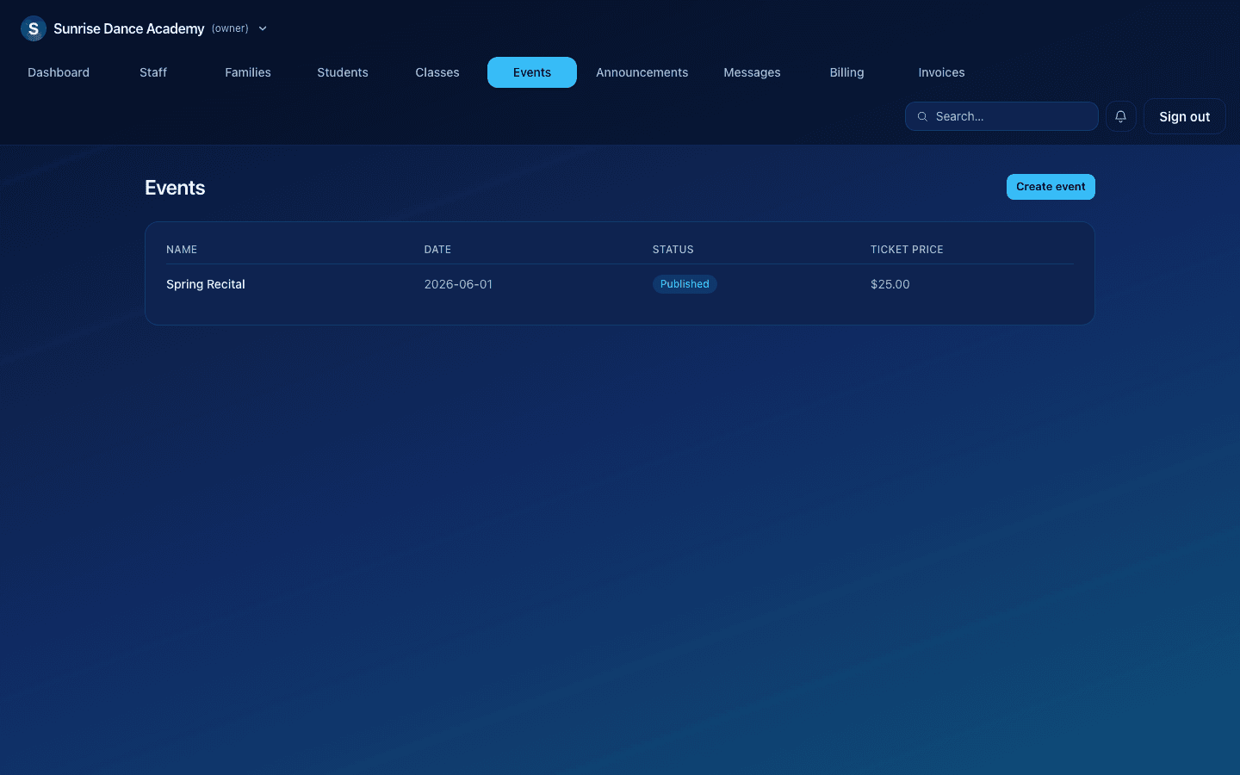Screen dimensions: 1240x775
Task: Expand the academy switcher chevron
Action: 263,28
